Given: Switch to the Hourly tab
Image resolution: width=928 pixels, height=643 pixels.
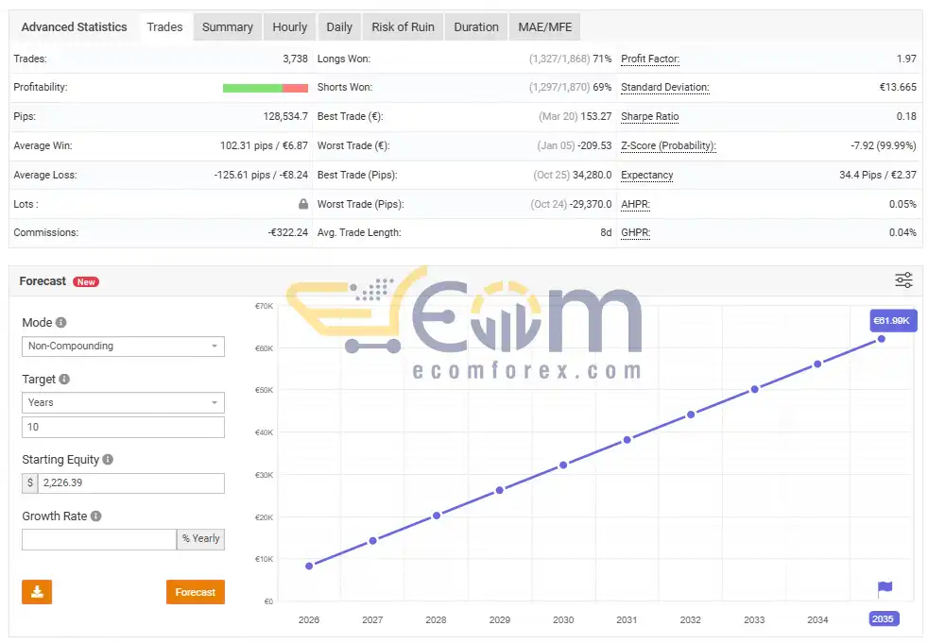Looking at the screenshot, I should [290, 27].
